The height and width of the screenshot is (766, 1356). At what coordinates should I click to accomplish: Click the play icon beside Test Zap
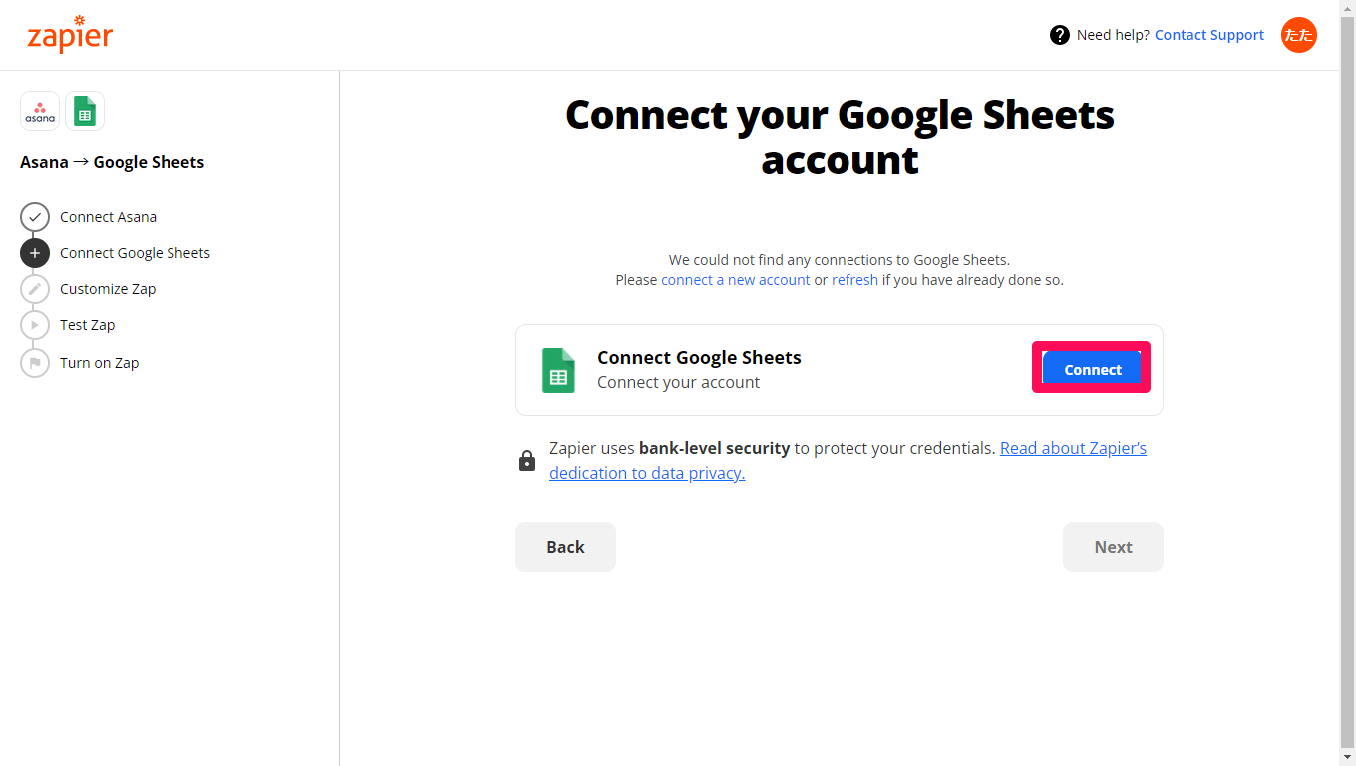(35, 325)
